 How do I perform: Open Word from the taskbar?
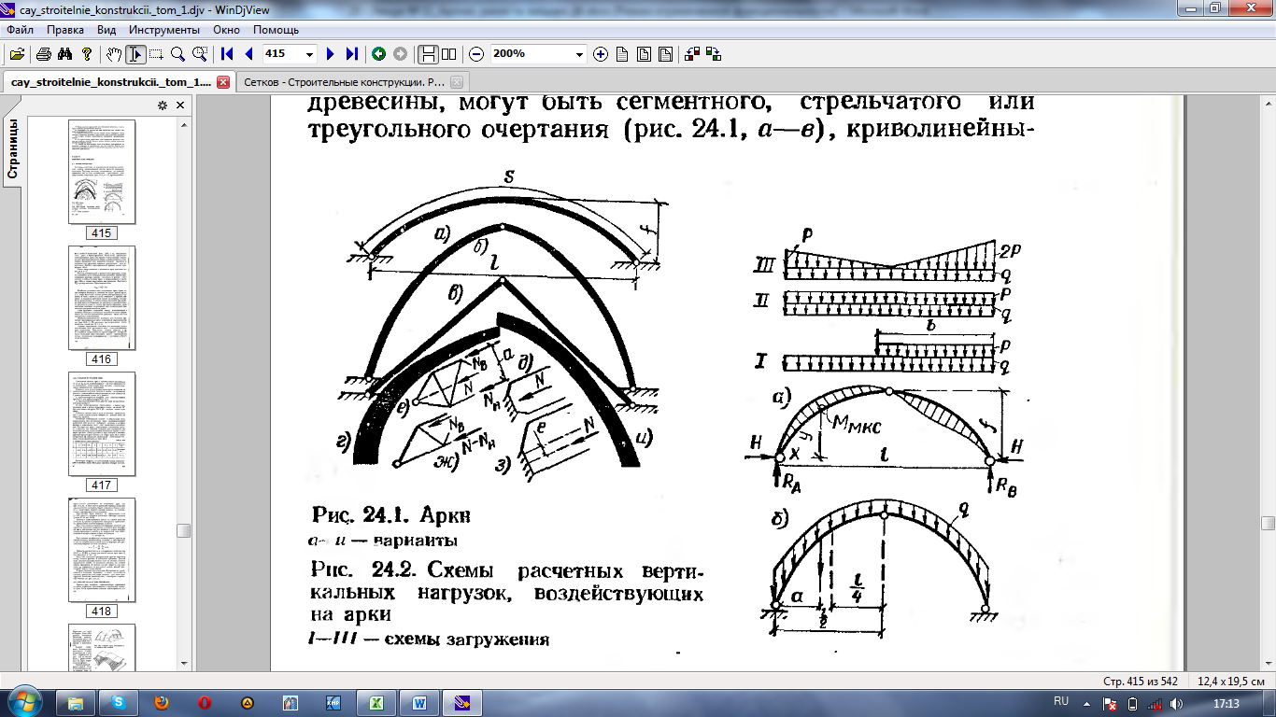[419, 702]
